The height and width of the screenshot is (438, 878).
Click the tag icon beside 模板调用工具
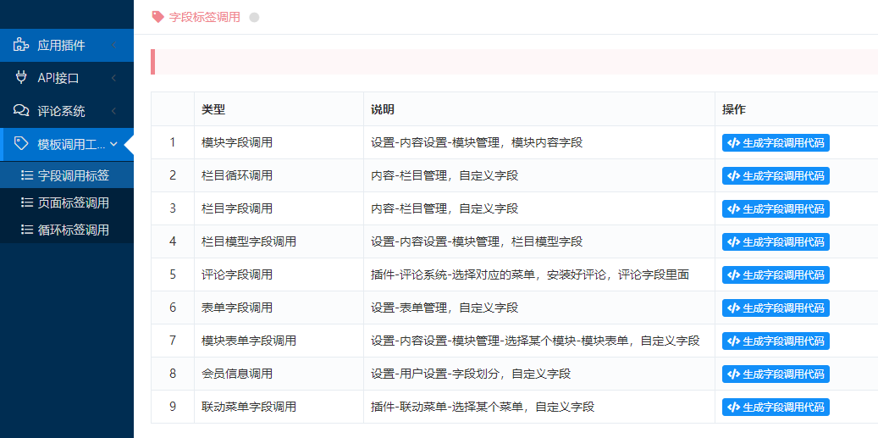[20, 144]
